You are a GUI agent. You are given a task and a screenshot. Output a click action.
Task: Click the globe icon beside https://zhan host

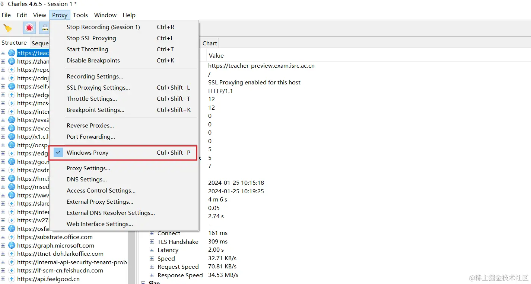[12, 61]
